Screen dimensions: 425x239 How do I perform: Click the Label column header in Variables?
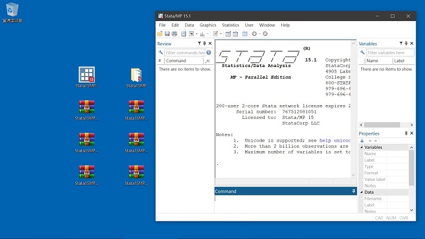pos(400,61)
